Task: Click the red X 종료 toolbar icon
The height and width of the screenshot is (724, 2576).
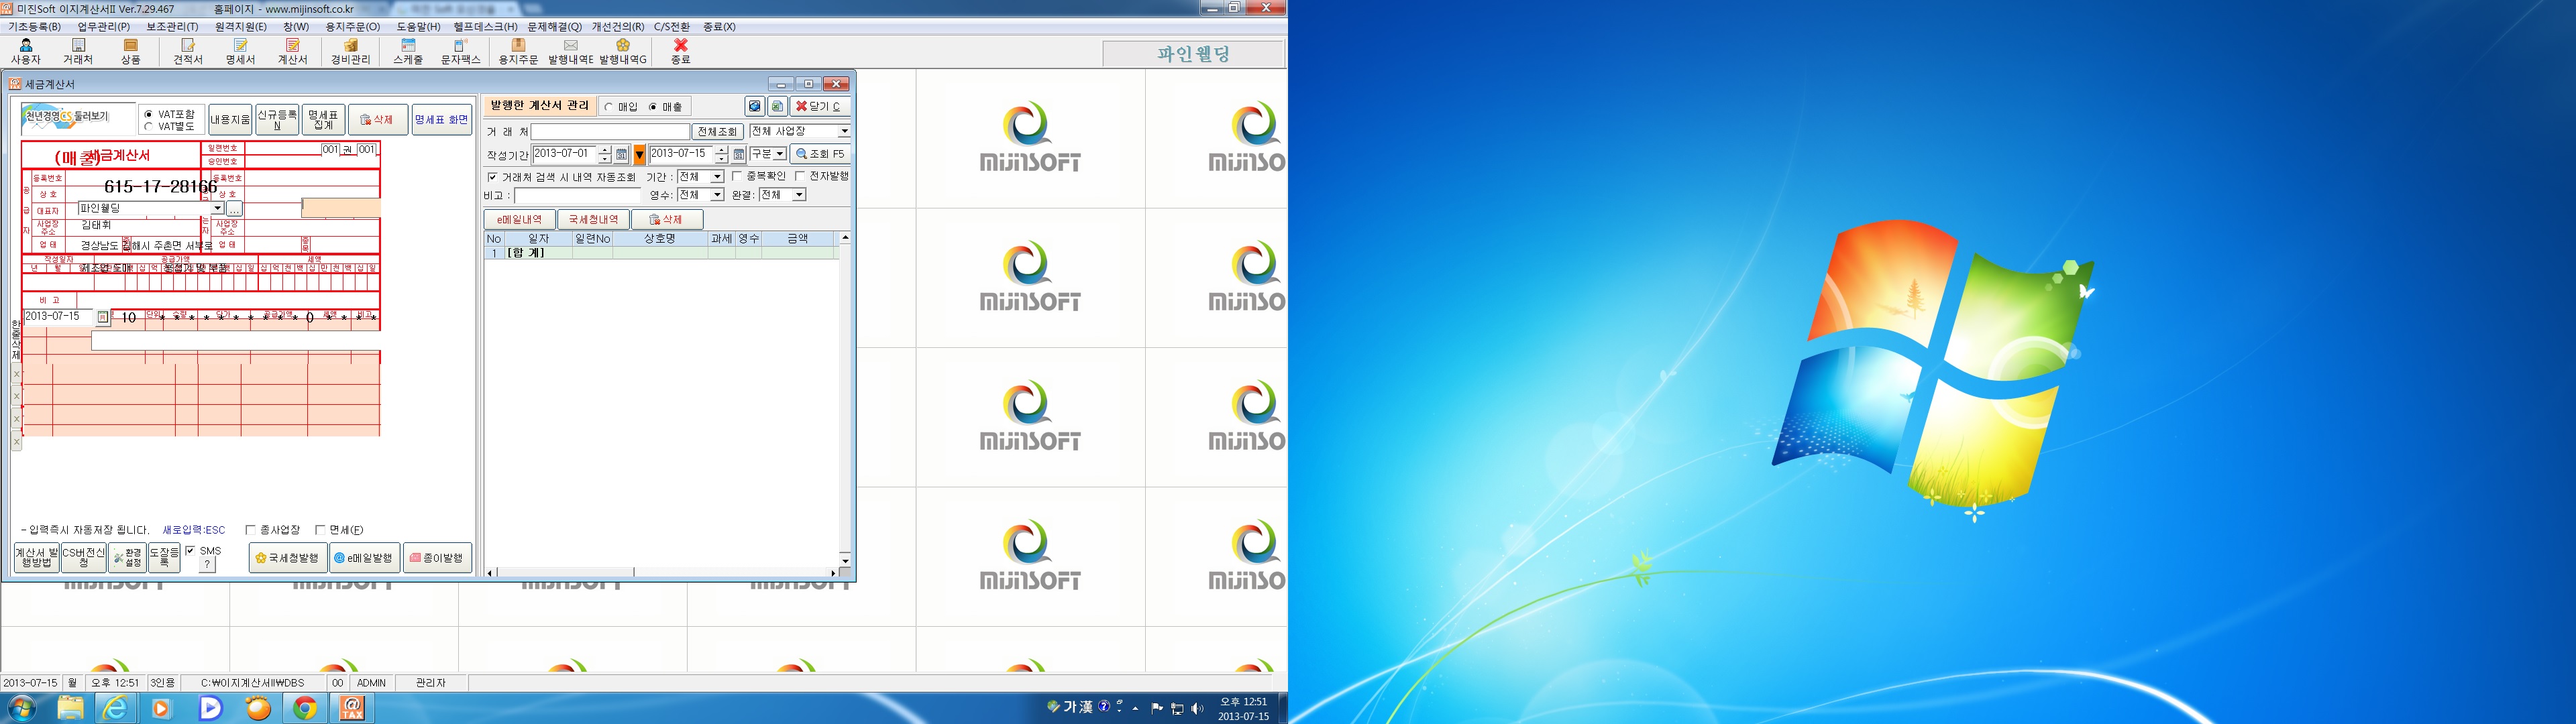Action: click(x=681, y=52)
